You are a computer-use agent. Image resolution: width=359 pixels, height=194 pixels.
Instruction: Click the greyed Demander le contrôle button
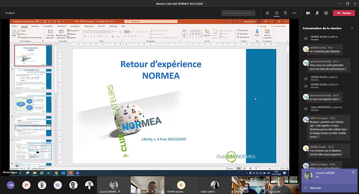(x=238, y=13)
